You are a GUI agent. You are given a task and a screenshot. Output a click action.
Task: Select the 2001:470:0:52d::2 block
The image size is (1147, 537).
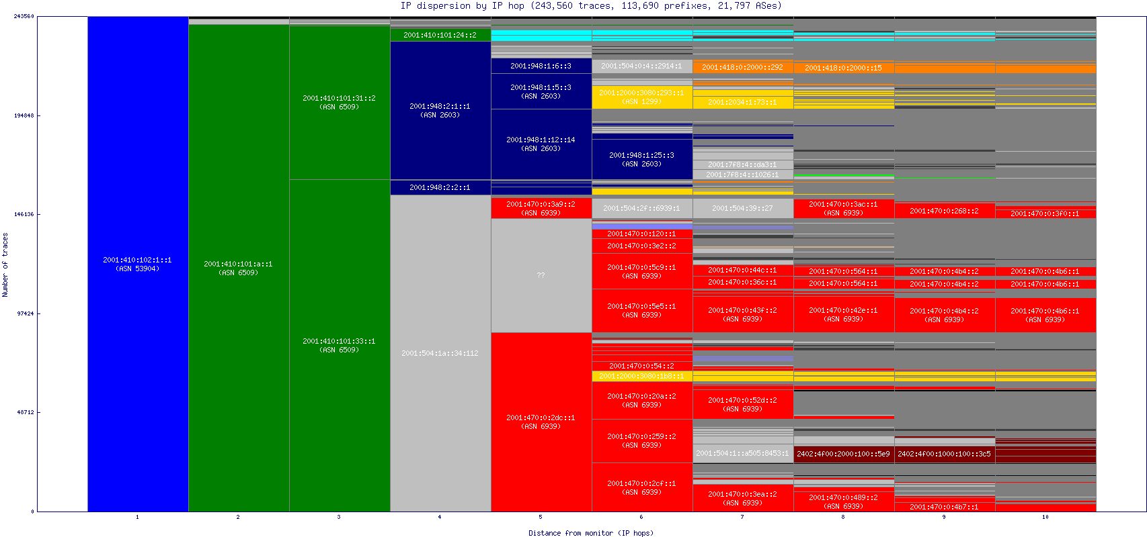pos(743,404)
